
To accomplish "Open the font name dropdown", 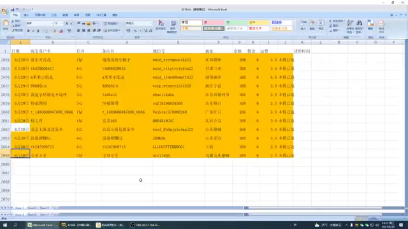I will pyautogui.click(x=52, y=24).
